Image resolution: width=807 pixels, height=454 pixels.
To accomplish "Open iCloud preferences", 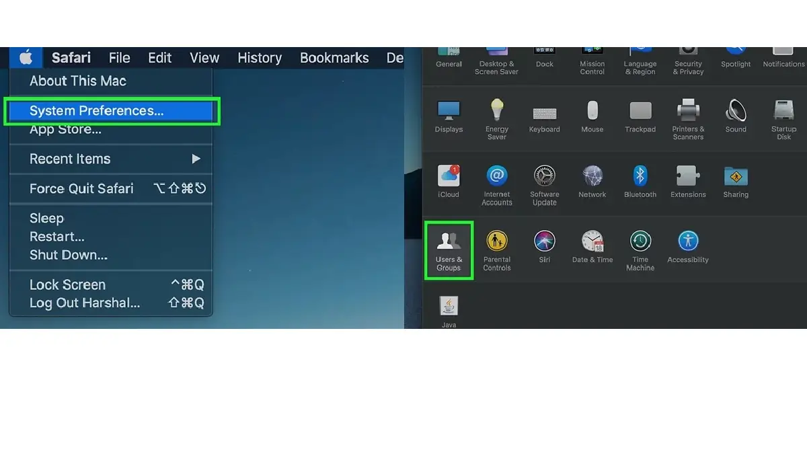I will 449,182.
